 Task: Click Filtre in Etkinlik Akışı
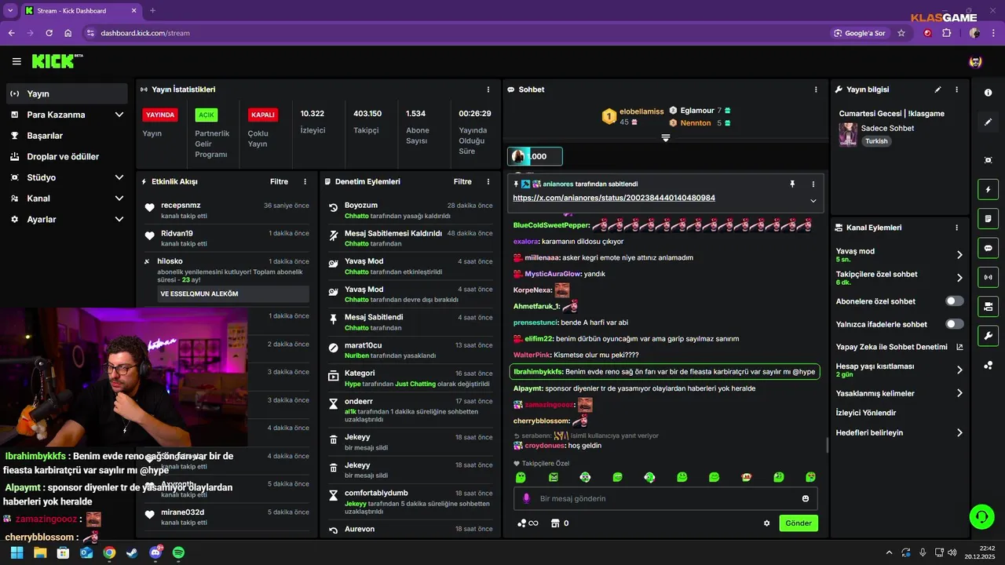click(279, 181)
